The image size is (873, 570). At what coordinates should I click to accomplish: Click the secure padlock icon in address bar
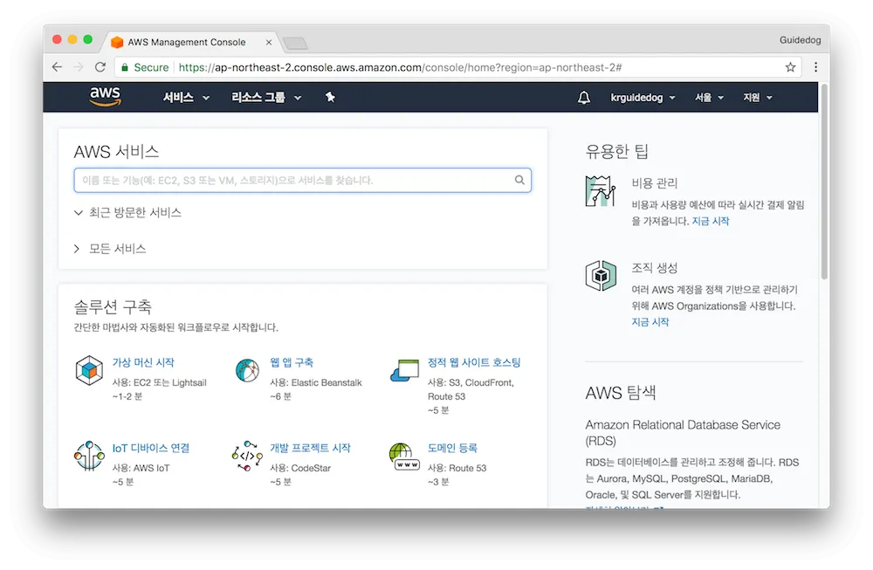point(125,67)
